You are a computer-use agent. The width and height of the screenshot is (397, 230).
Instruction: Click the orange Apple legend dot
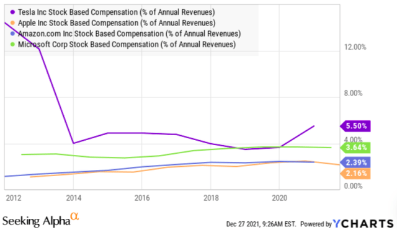click(x=12, y=23)
